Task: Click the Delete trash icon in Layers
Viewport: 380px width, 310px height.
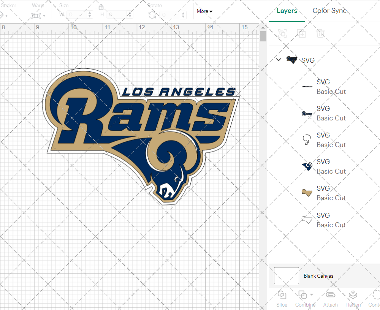Action: tap(321, 34)
